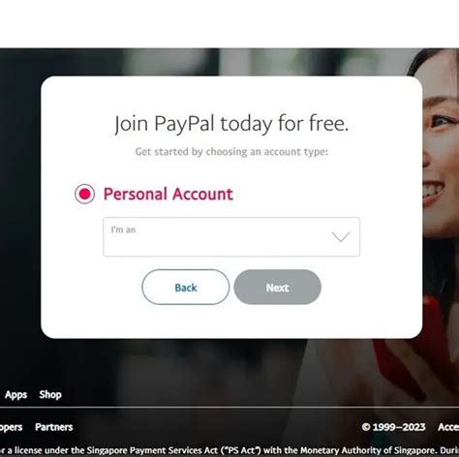
Task: Open the Shop footer link
Action: coord(50,394)
